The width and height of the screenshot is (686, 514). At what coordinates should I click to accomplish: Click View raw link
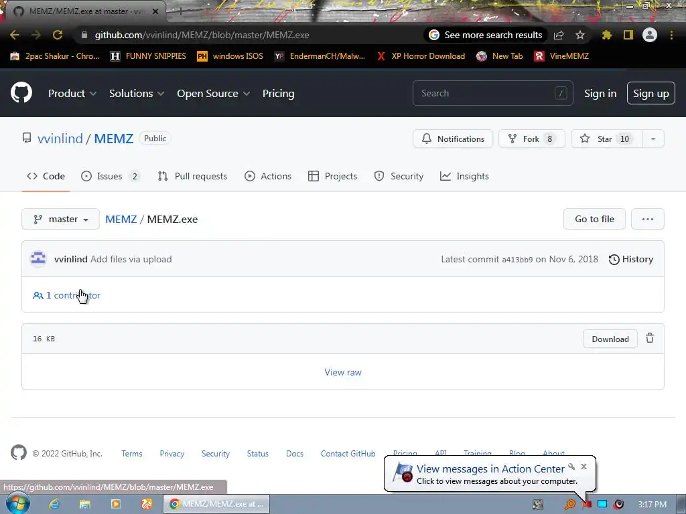click(x=343, y=372)
